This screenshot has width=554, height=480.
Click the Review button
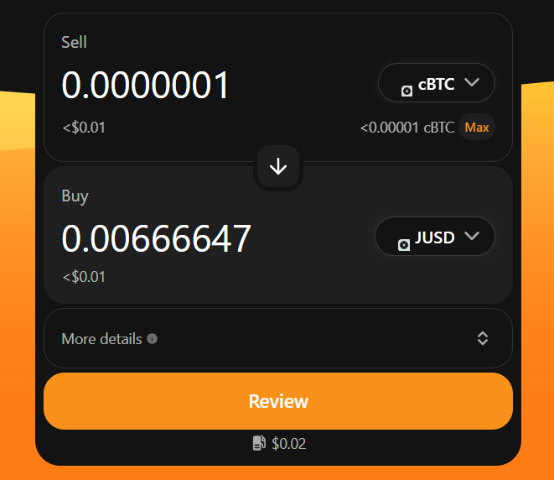(x=278, y=401)
